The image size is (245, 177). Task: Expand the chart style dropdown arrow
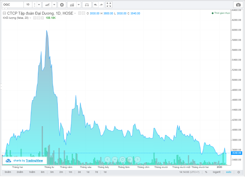coord(54,5)
